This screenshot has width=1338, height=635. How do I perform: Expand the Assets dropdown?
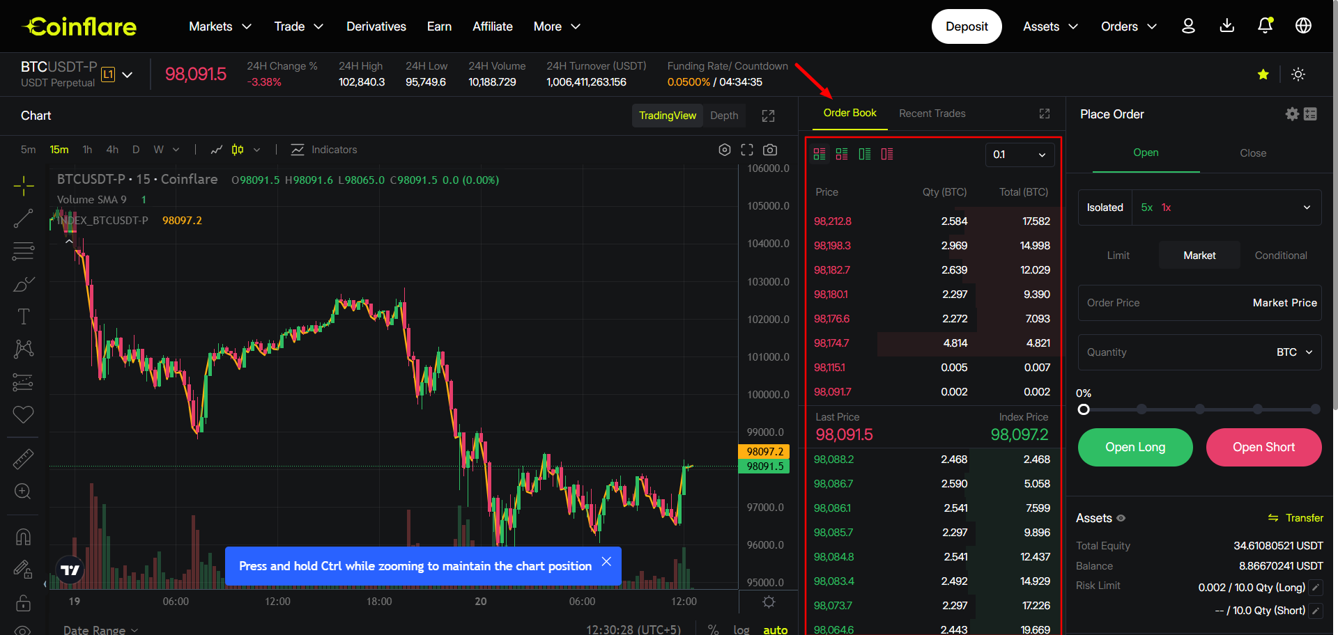tap(1050, 26)
